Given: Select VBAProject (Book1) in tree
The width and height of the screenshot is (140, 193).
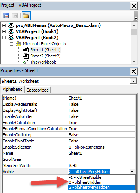Looking at the screenshot, I should point(37,31).
